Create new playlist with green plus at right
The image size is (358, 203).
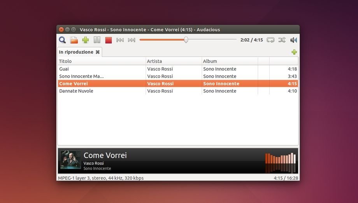coord(294,52)
